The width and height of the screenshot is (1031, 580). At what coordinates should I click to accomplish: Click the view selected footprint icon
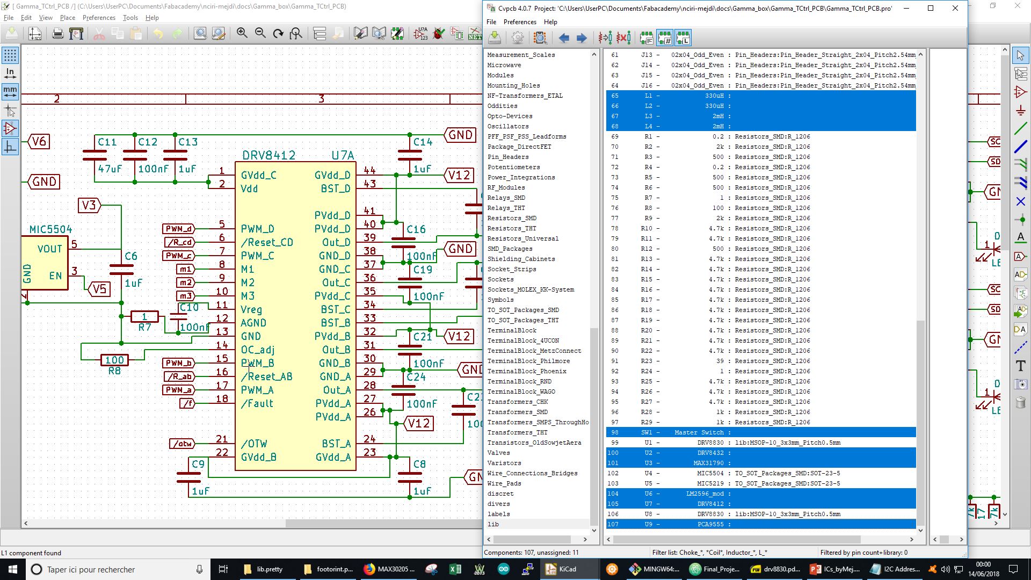[x=540, y=38]
